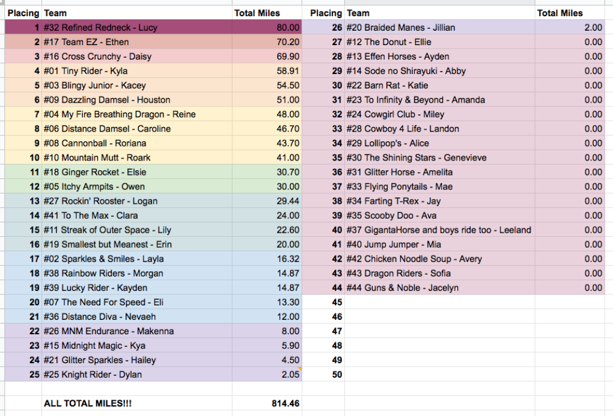
Task: Select the placing 45 cell
Action: point(323,302)
